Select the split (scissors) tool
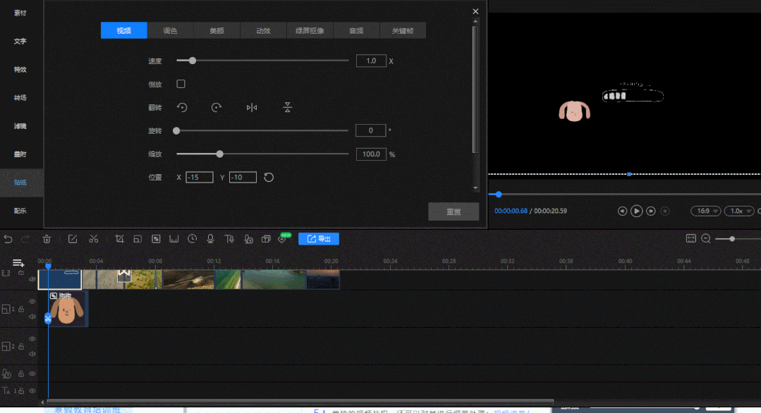Screen dimensions: 761x413 (93, 239)
